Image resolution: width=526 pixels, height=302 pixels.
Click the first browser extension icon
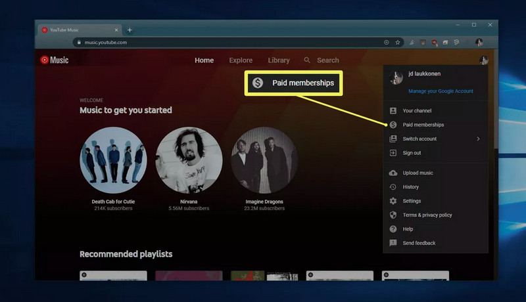click(x=412, y=42)
